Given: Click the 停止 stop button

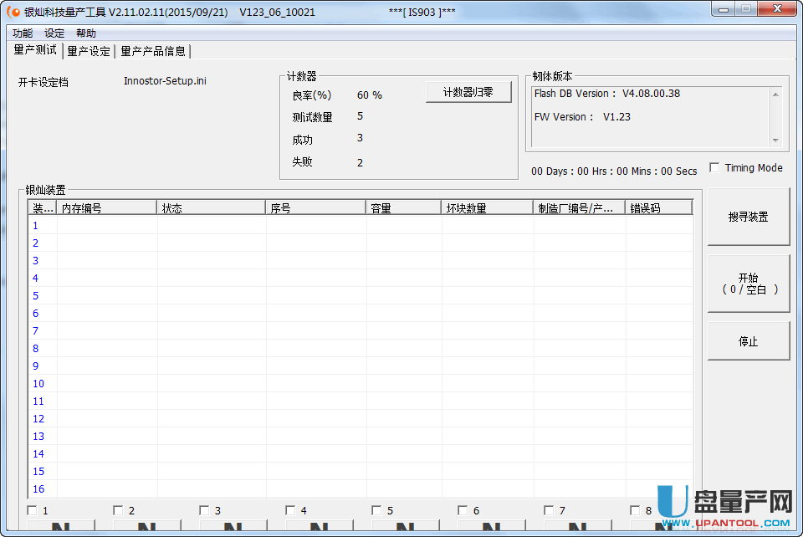Looking at the screenshot, I should click(x=748, y=341).
